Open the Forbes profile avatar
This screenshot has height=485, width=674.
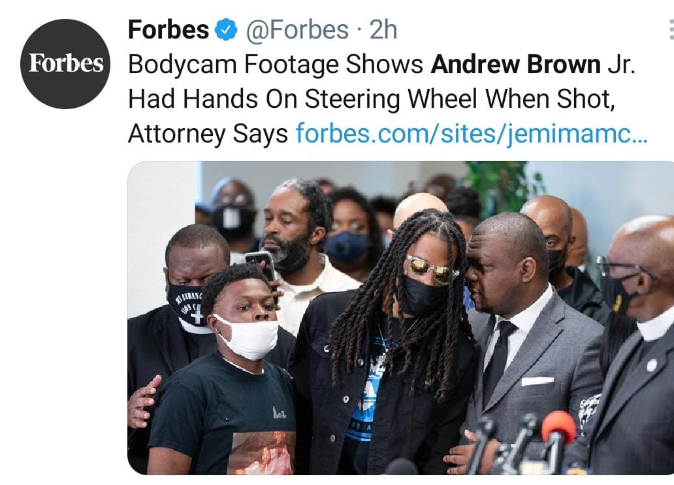(65, 63)
